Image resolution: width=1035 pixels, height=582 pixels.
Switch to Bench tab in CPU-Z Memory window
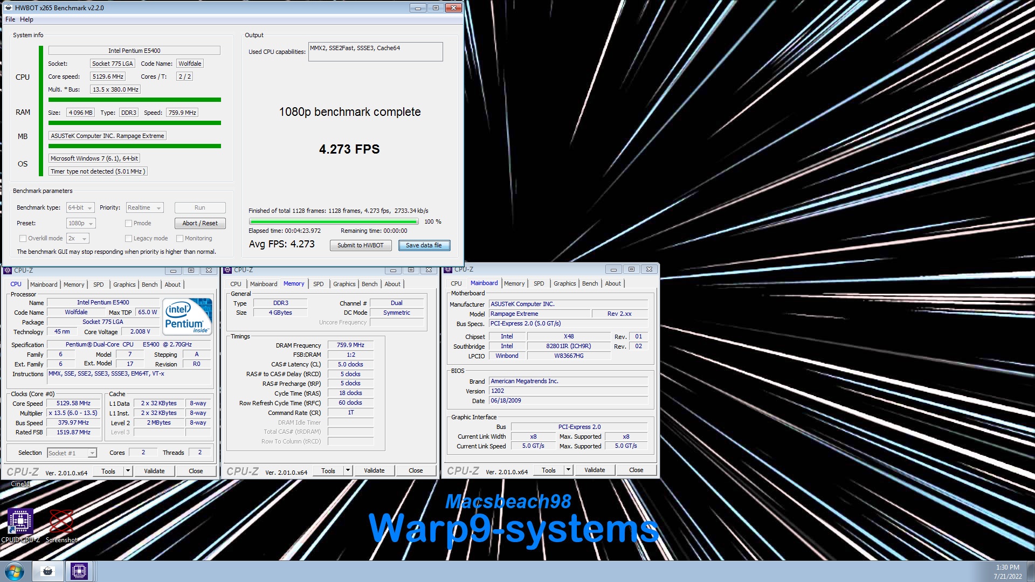point(369,284)
